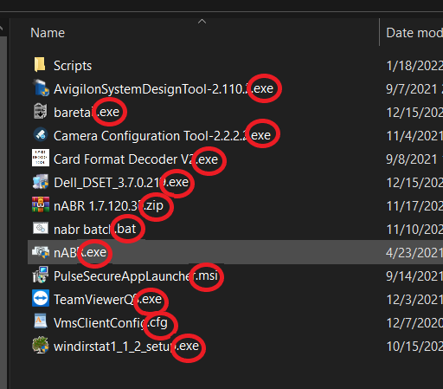Click the windirstat setup icon
The width and height of the screenshot is (443, 389).
pos(41,345)
